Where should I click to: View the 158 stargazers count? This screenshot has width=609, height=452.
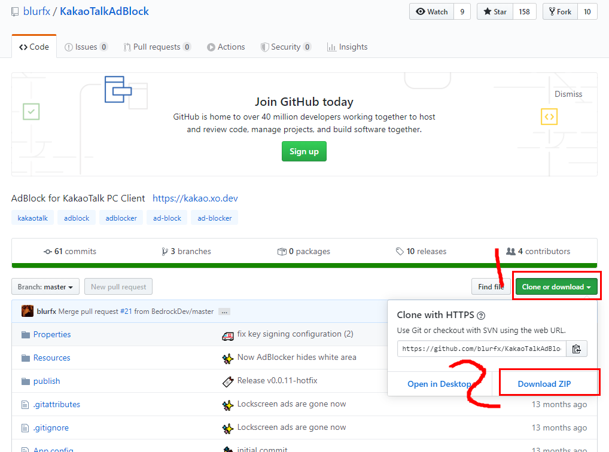524,11
